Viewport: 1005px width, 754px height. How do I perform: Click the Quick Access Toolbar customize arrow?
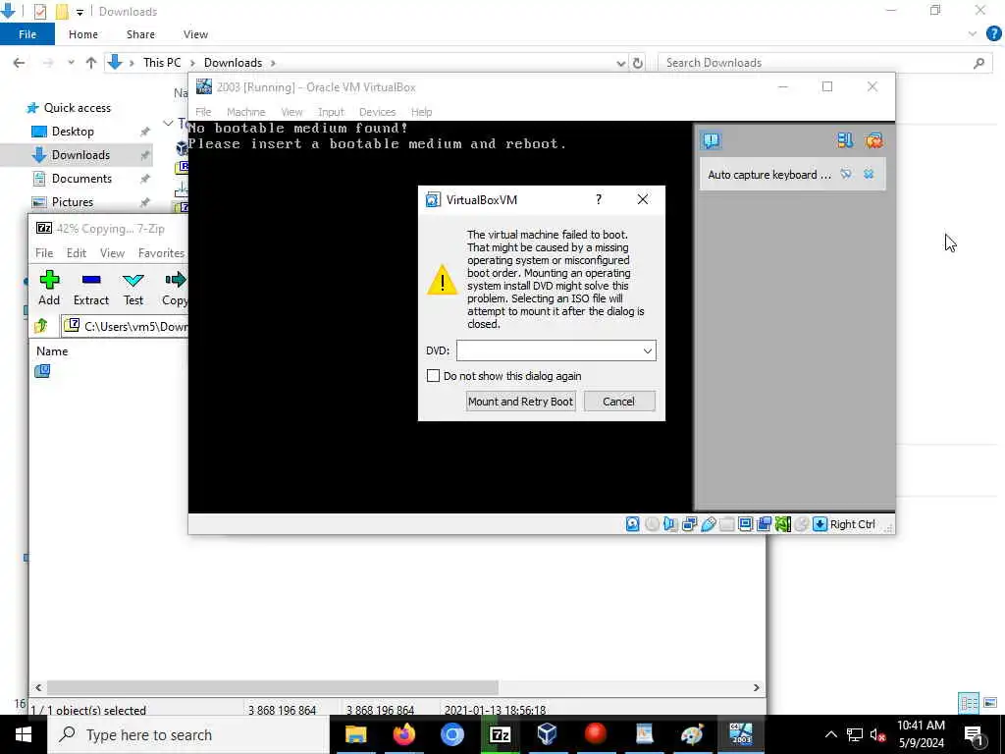(x=79, y=12)
